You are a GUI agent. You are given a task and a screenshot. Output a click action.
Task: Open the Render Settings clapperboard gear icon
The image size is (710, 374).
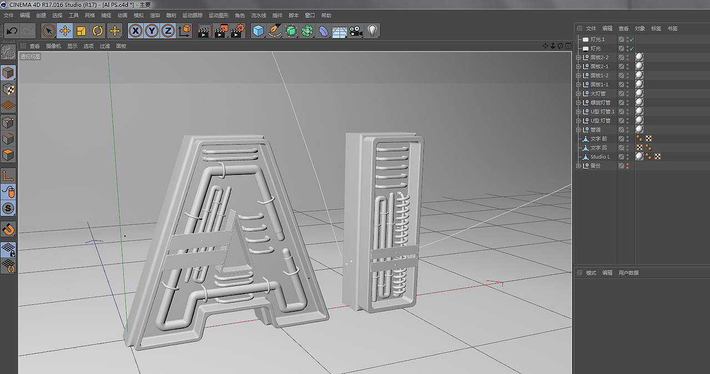click(238, 31)
